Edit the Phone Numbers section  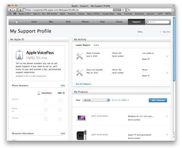click(63, 85)
